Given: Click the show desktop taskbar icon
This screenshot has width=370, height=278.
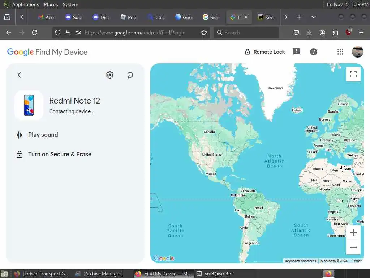Looking at the screenshot, I should pos(4,274).
